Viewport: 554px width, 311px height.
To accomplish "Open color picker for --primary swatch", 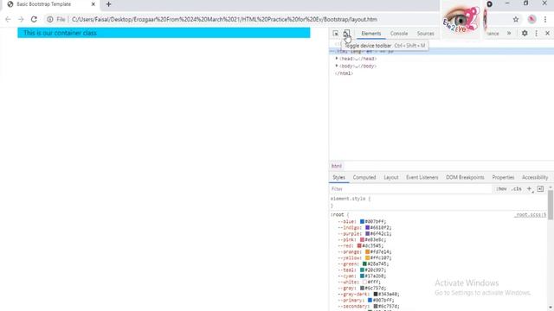I will (x=370, y=300).
